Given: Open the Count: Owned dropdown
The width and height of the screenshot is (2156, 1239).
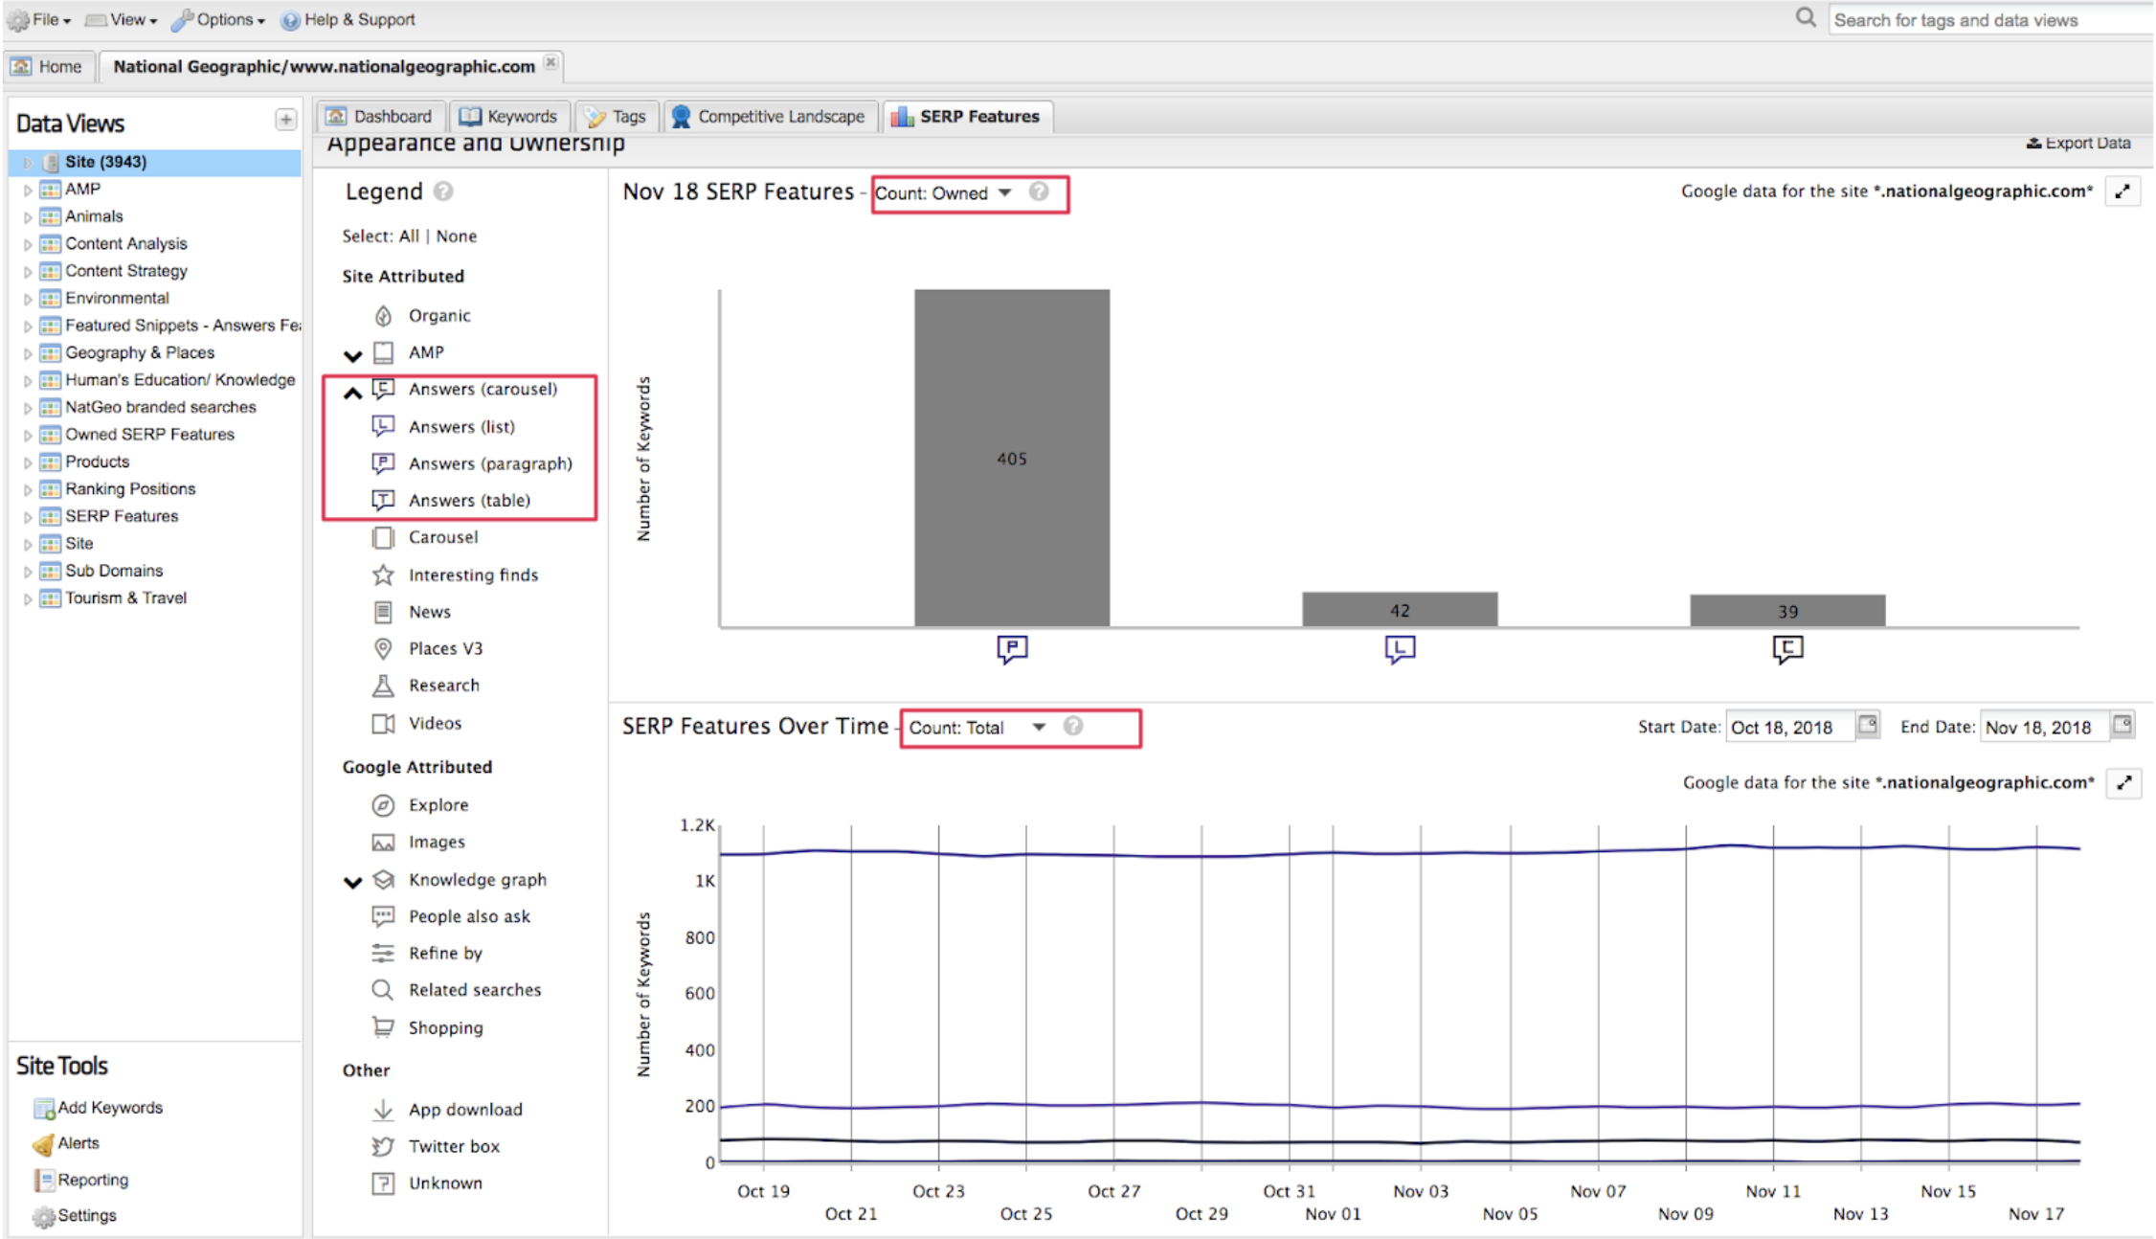Looking at the screenshot, I should tap(944, 193).
